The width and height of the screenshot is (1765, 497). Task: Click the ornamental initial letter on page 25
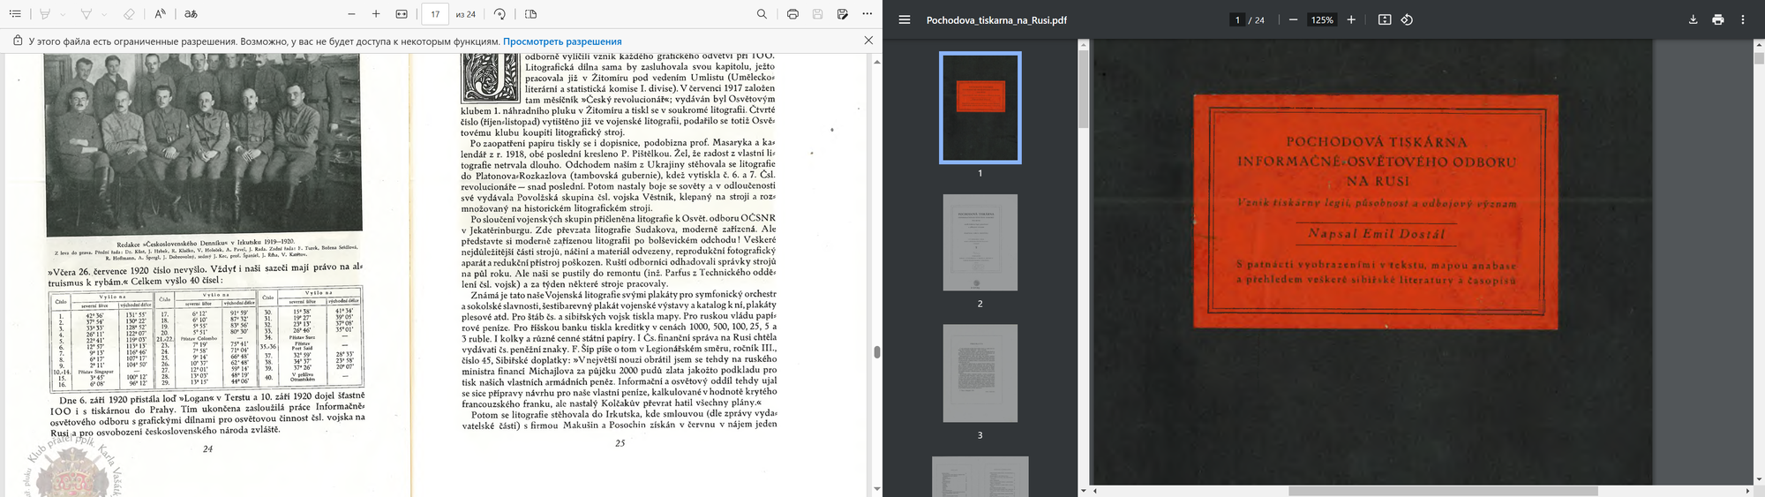pos(491,78)
